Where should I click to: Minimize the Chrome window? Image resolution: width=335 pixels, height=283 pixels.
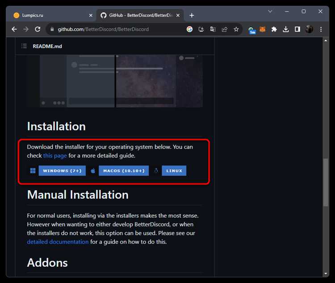(x=287, y=11)
